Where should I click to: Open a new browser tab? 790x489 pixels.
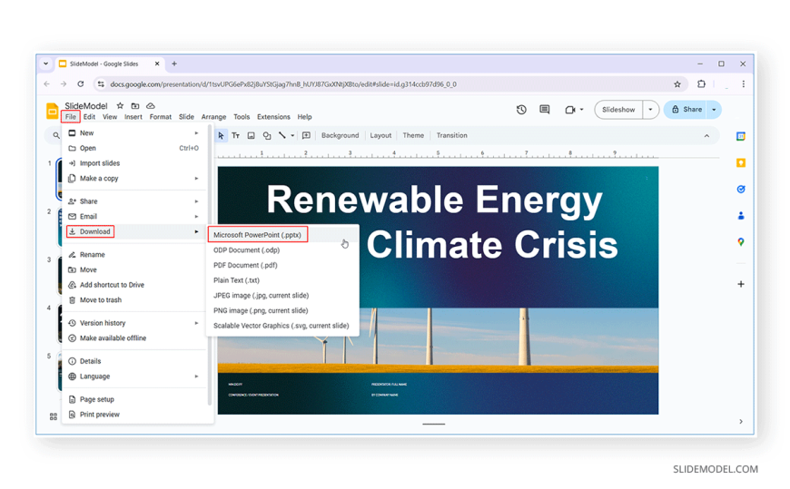(174, 64)
